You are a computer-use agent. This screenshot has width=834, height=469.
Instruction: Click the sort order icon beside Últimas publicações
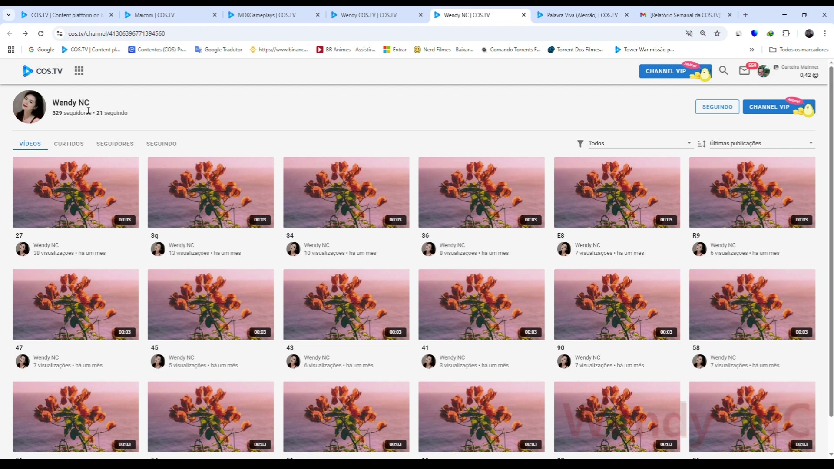[702, 144]
